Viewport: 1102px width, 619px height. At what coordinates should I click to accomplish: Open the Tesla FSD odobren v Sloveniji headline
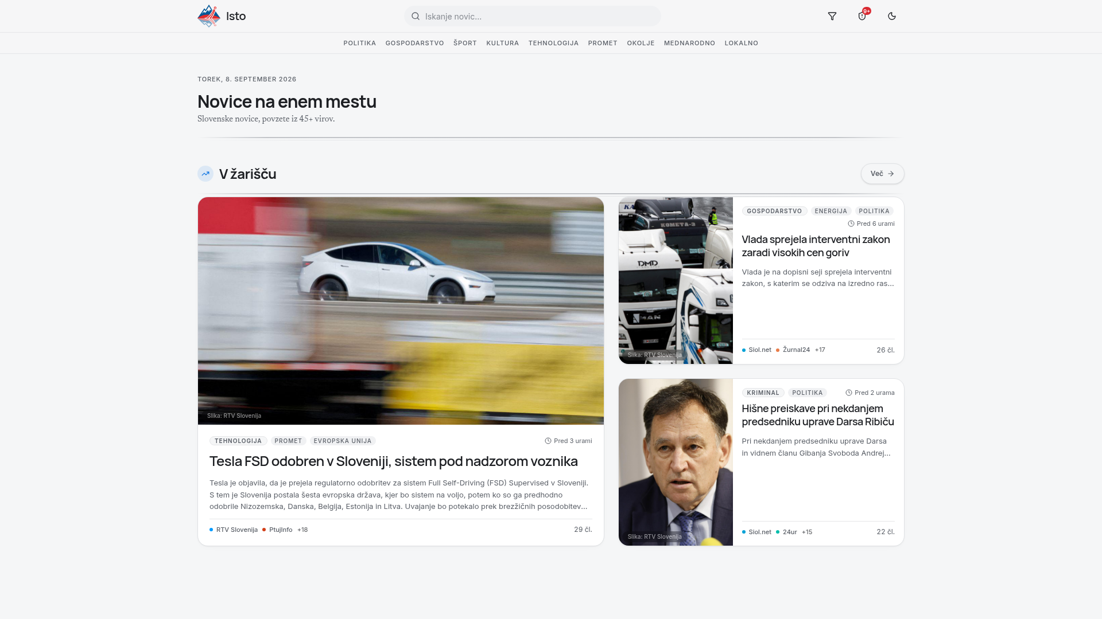pyautogui.click(x=394, y=461)
